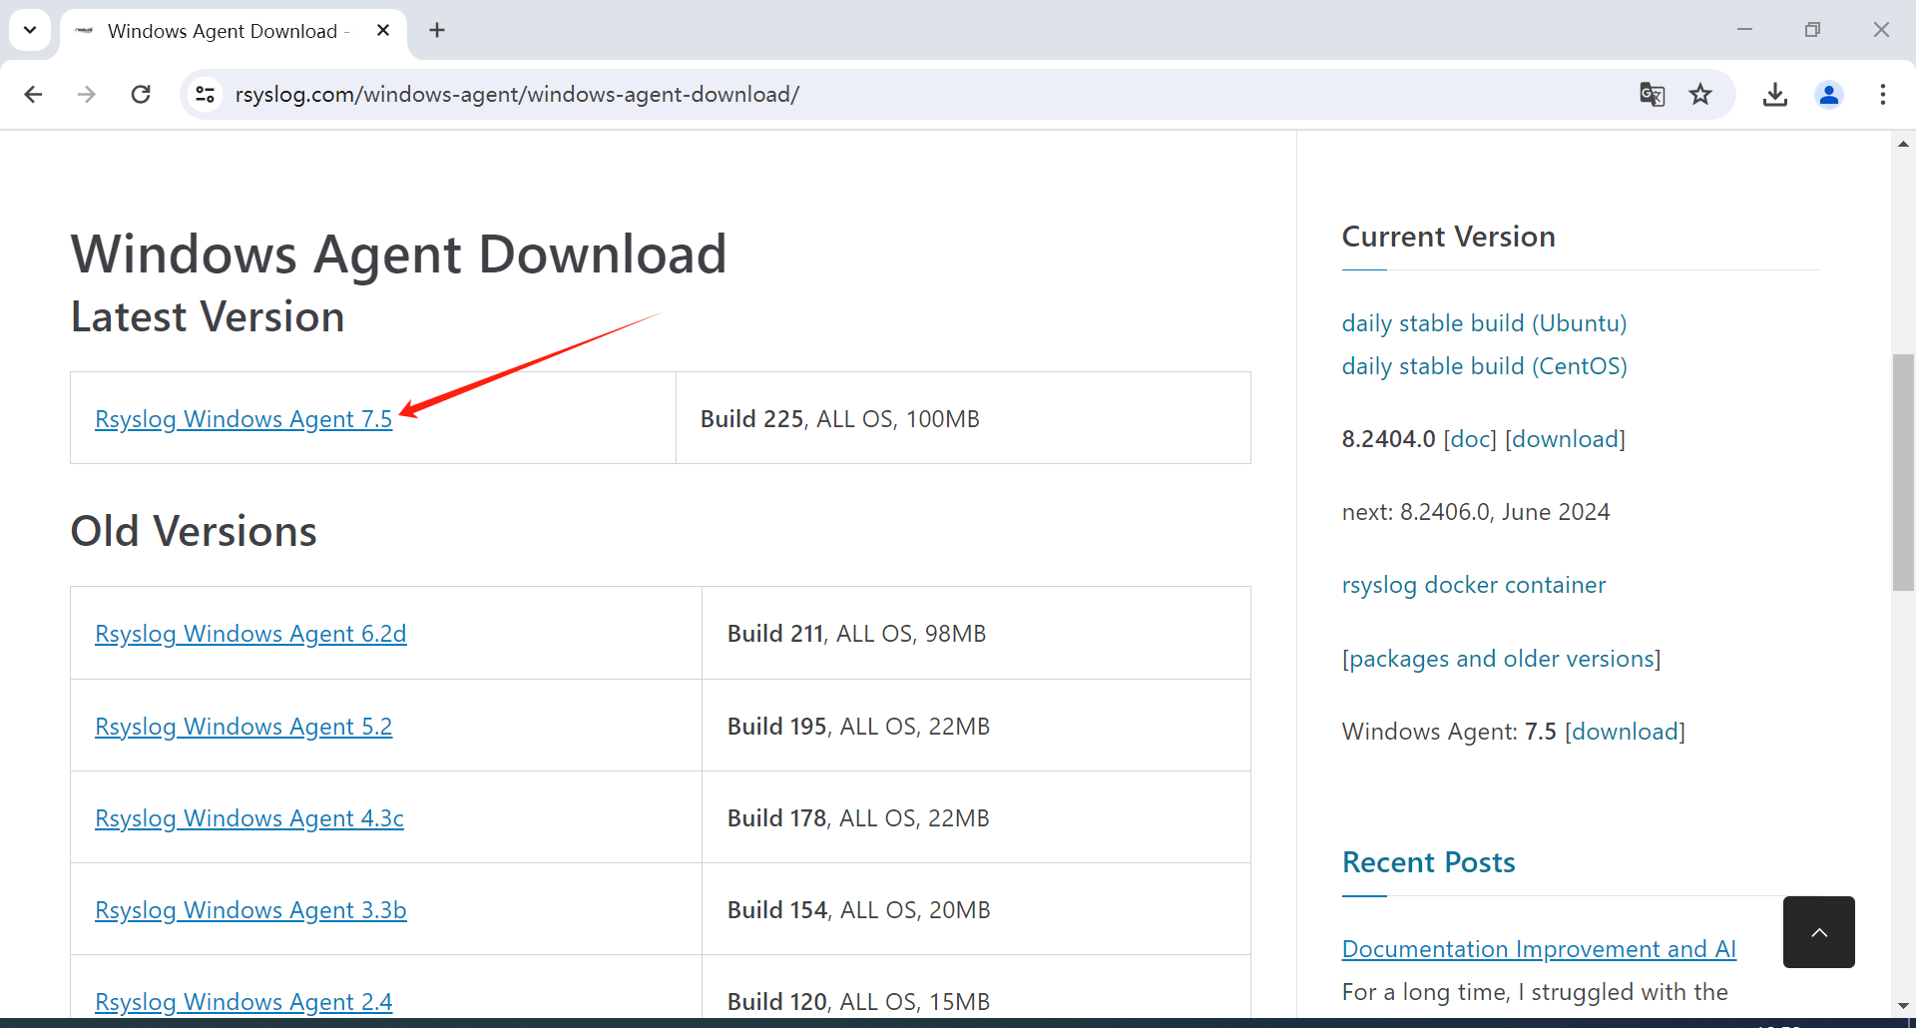Open Rsyslog Windows Agent 2.4 link
This screenshot has height=1028, width=1916.
(243, 1002)
